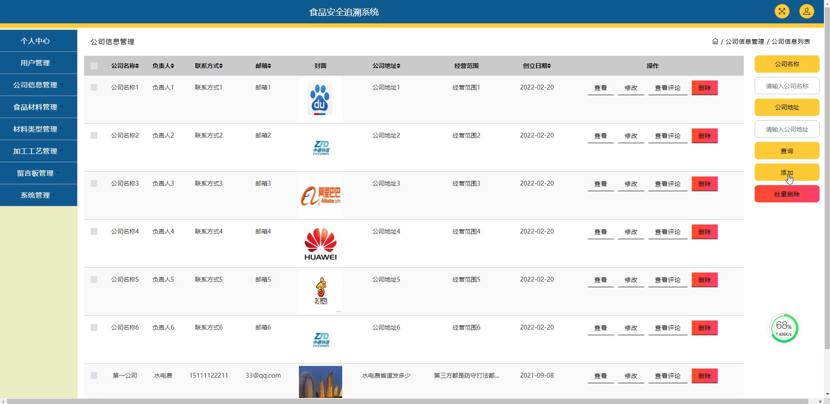Viewport: 830px width, 404px height.
Task: Click 修改 for 公司名称5
Action: coord(631,280)
